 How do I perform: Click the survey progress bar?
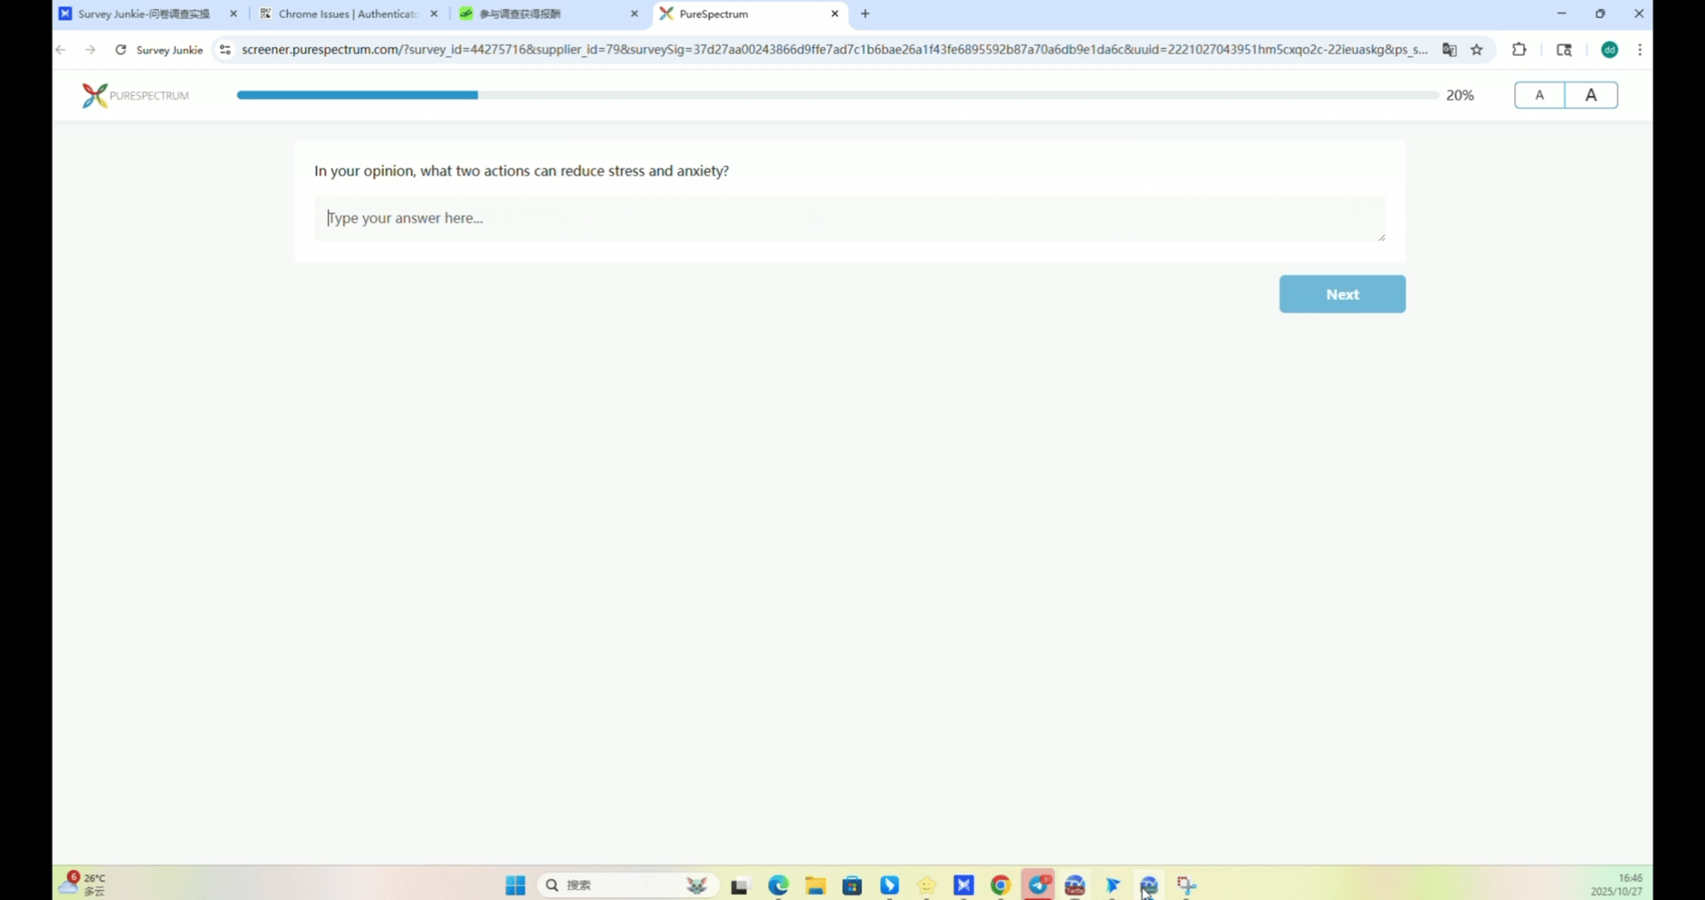(837, 95)
